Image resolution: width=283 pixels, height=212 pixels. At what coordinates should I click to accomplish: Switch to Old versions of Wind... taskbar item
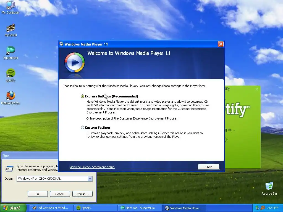[51, 208]
